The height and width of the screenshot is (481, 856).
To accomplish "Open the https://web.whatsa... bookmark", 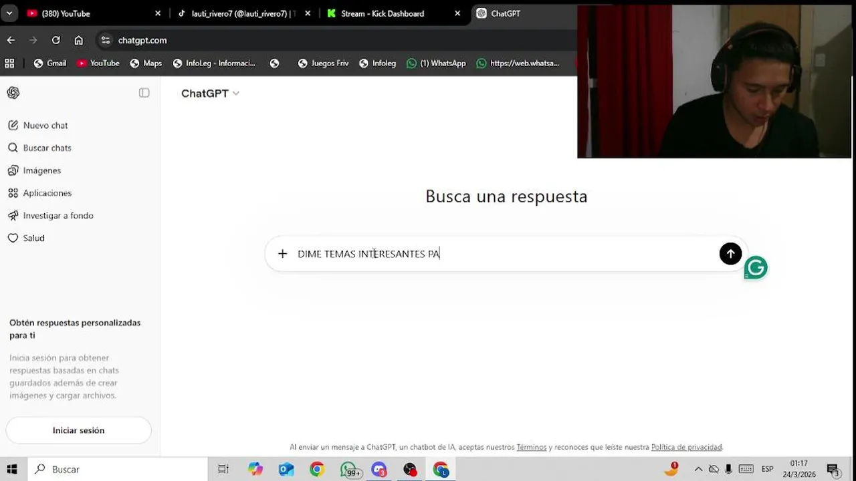I will [x=518, y=63].
